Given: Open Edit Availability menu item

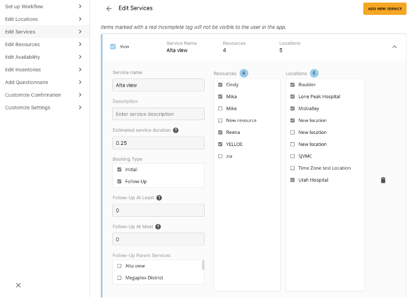Looking at the screenshot, I should point(44,57).
